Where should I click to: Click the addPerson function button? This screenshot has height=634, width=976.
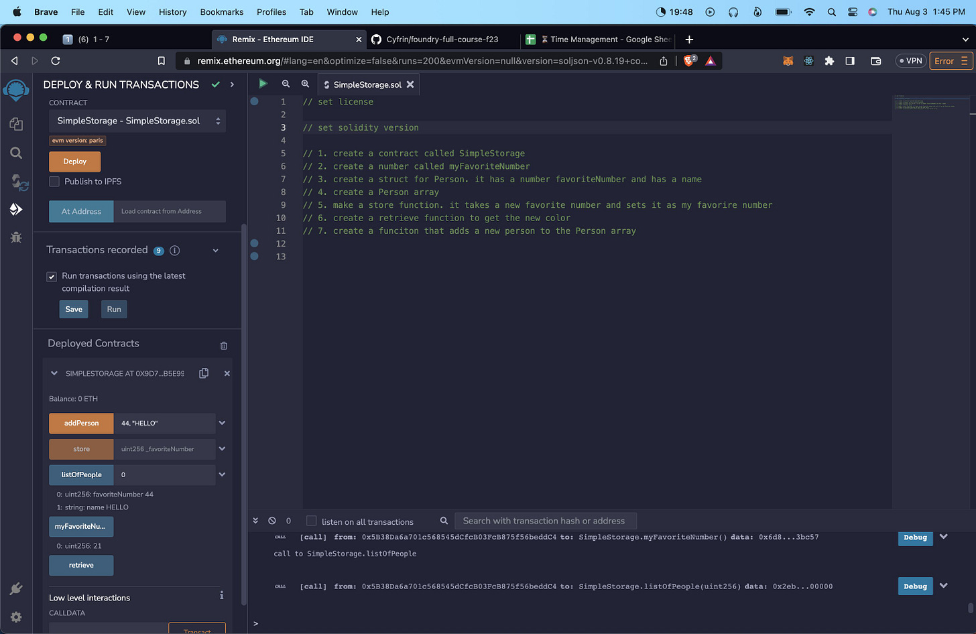point(81,423)
